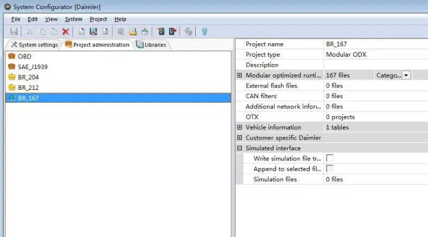
Task: Click the gray refresh arrows toolbar icon
Action: point(188,32)
